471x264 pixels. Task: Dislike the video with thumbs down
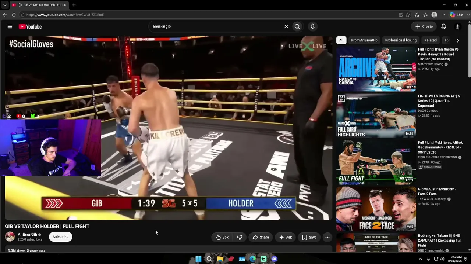(x=240, y=237)
